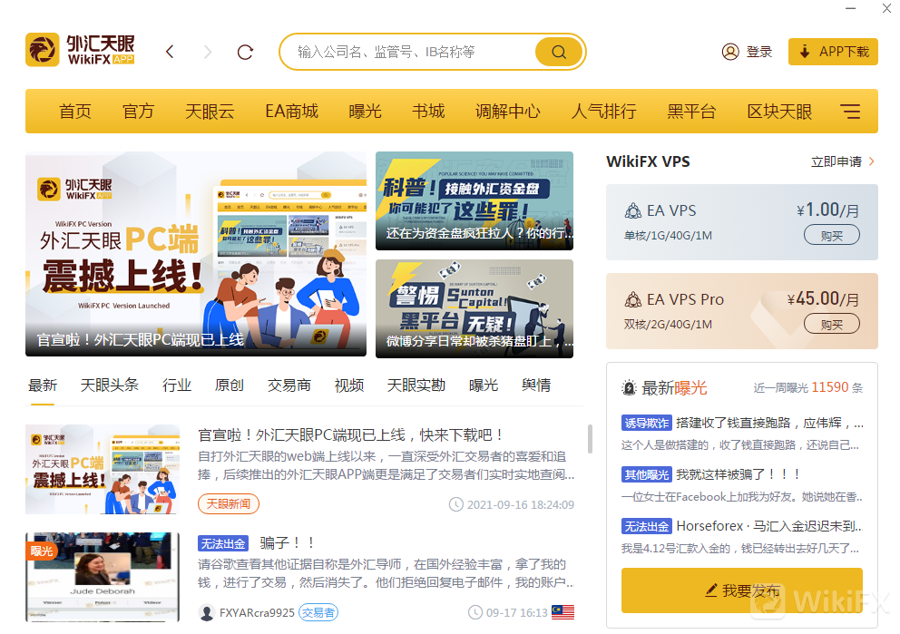Click the 我要发布 publish button

(741, 590)
